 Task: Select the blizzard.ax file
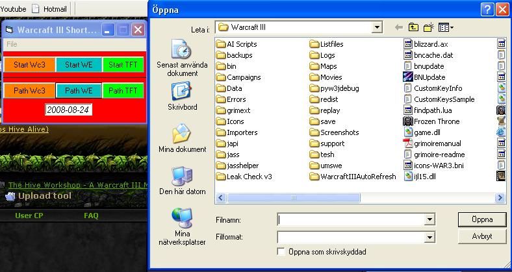coord(426,44)
